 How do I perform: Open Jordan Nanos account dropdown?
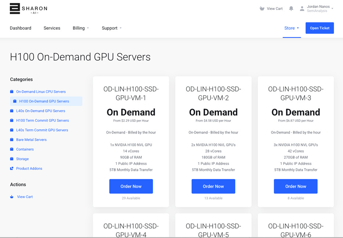click(320, 8)
